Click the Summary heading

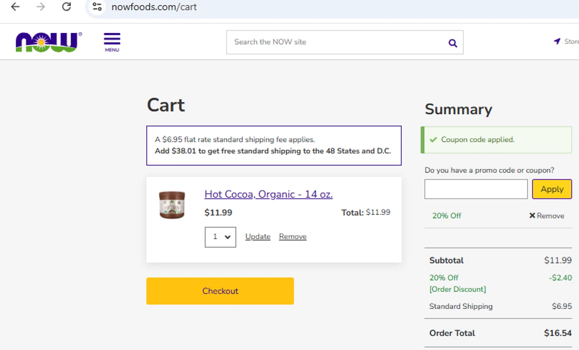coord(459,109)
